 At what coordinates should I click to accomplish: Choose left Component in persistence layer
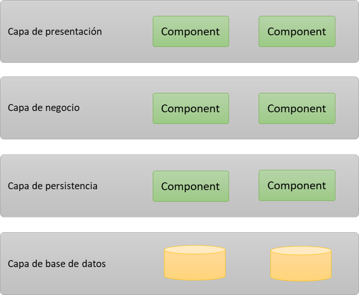coord(190,186)
